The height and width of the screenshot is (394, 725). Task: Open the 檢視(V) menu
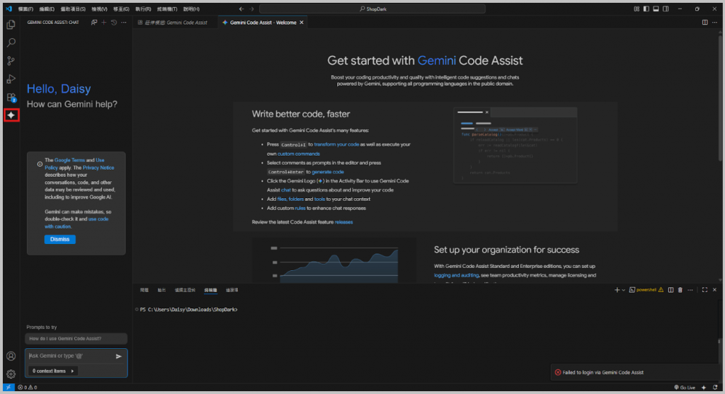pyautogui.click(x=99, y=8)
